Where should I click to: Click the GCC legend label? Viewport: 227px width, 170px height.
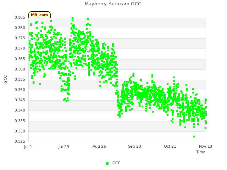click(x=116, y=163)
